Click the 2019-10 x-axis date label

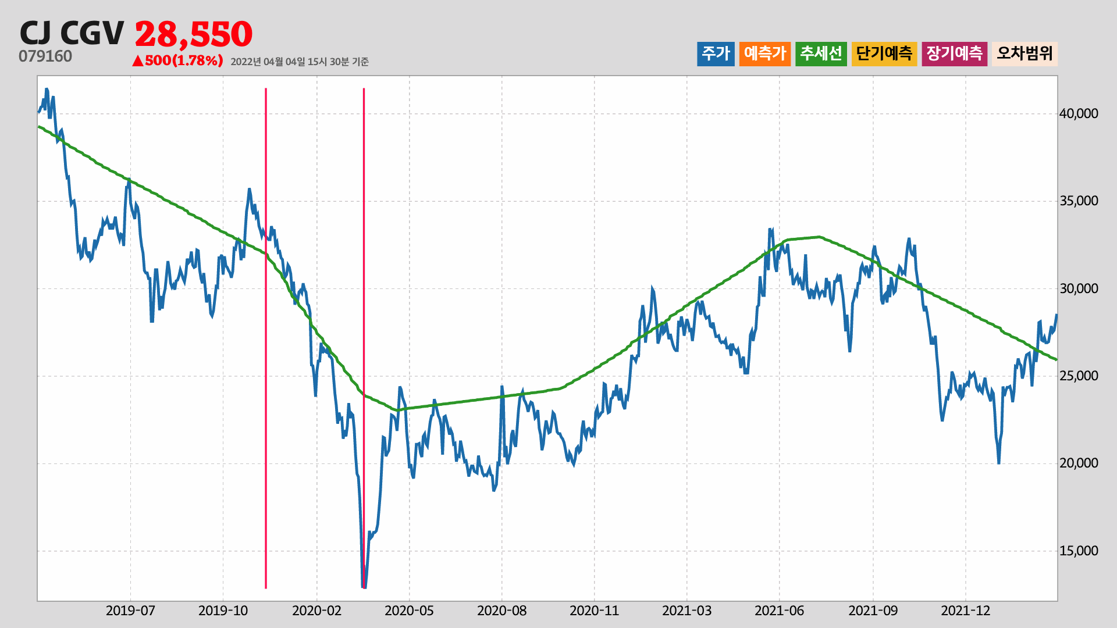point(223,611)
